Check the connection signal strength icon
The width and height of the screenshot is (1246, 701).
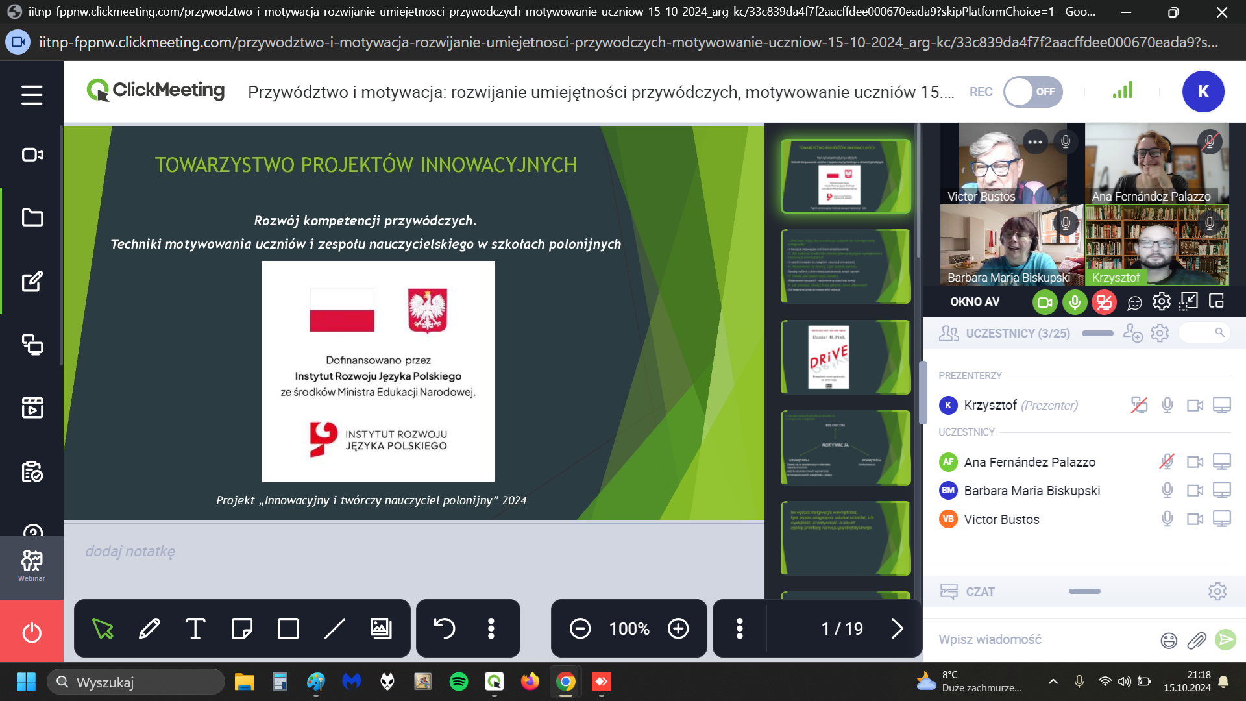pos(1123,90)
